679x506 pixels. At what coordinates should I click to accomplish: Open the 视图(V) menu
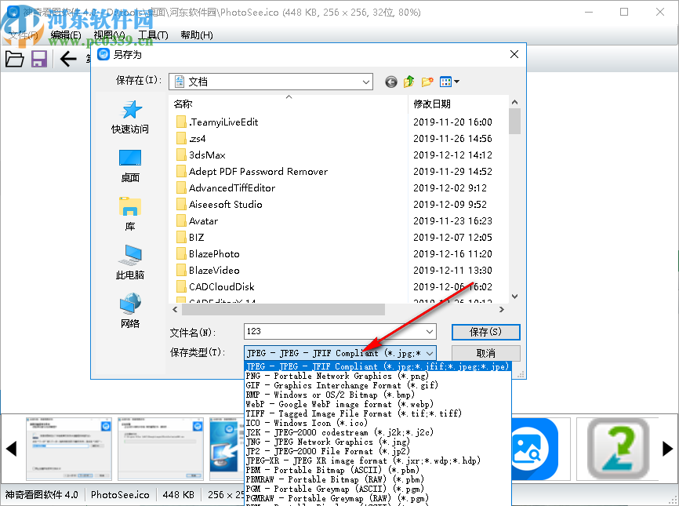pos(110,35)
